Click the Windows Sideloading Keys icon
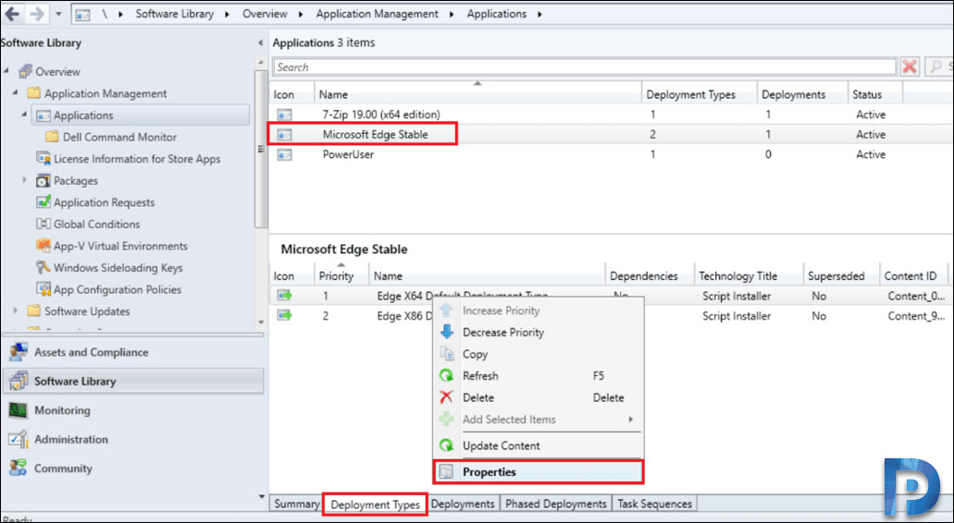Viewport: 954px width, 523px height. click(43, 267)
